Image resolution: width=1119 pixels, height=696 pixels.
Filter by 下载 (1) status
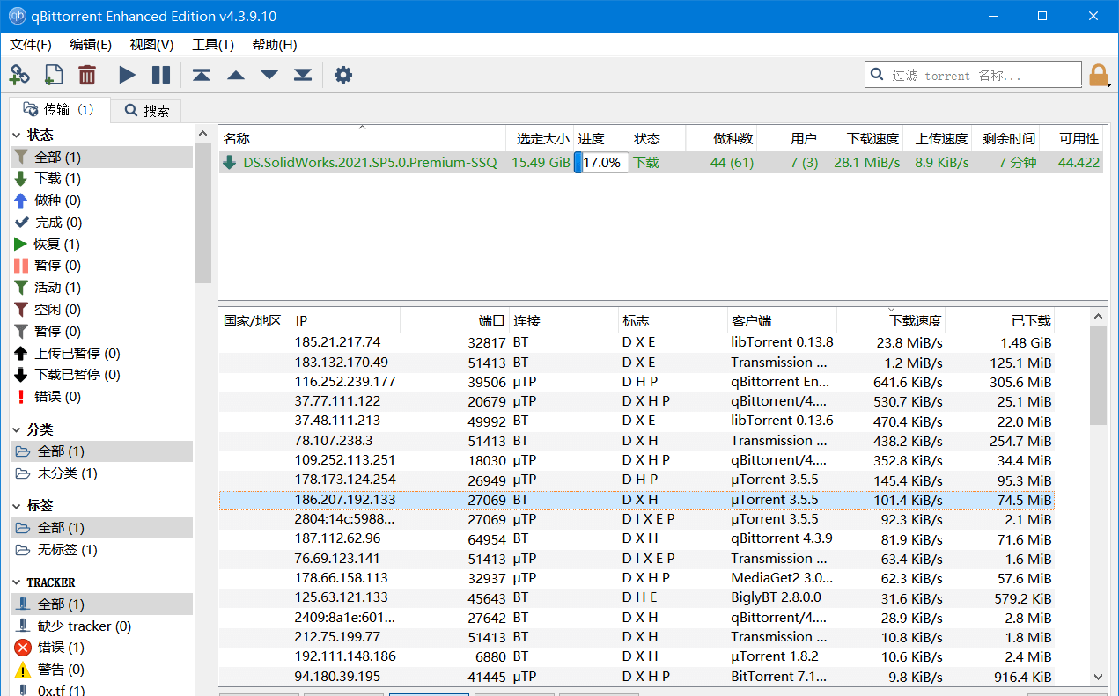(101, 179)
